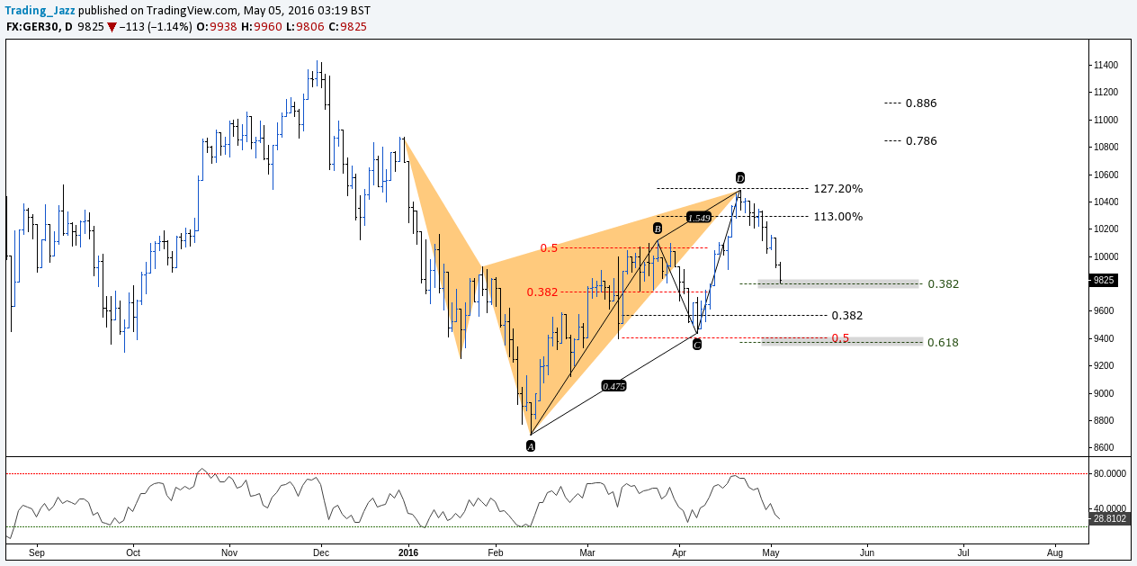The width and height of the screenshot is (1137, 566).
Task: Click the Apr label on time axis
Action: [678, 552]
